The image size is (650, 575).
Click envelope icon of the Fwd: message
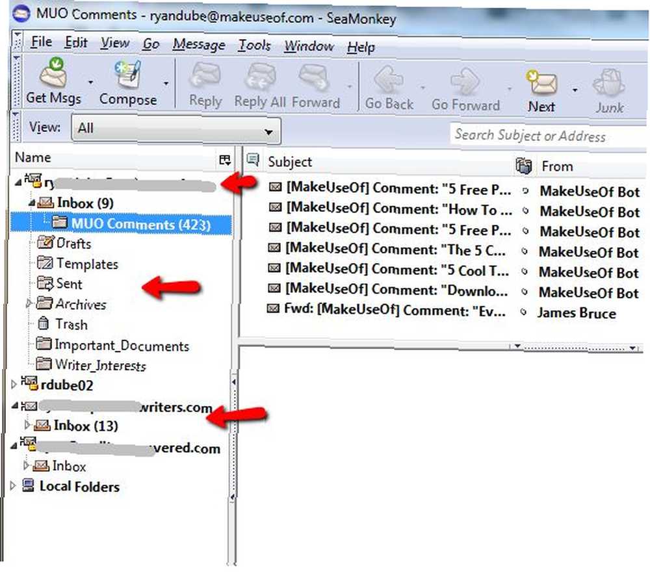[x=273, y=308]
